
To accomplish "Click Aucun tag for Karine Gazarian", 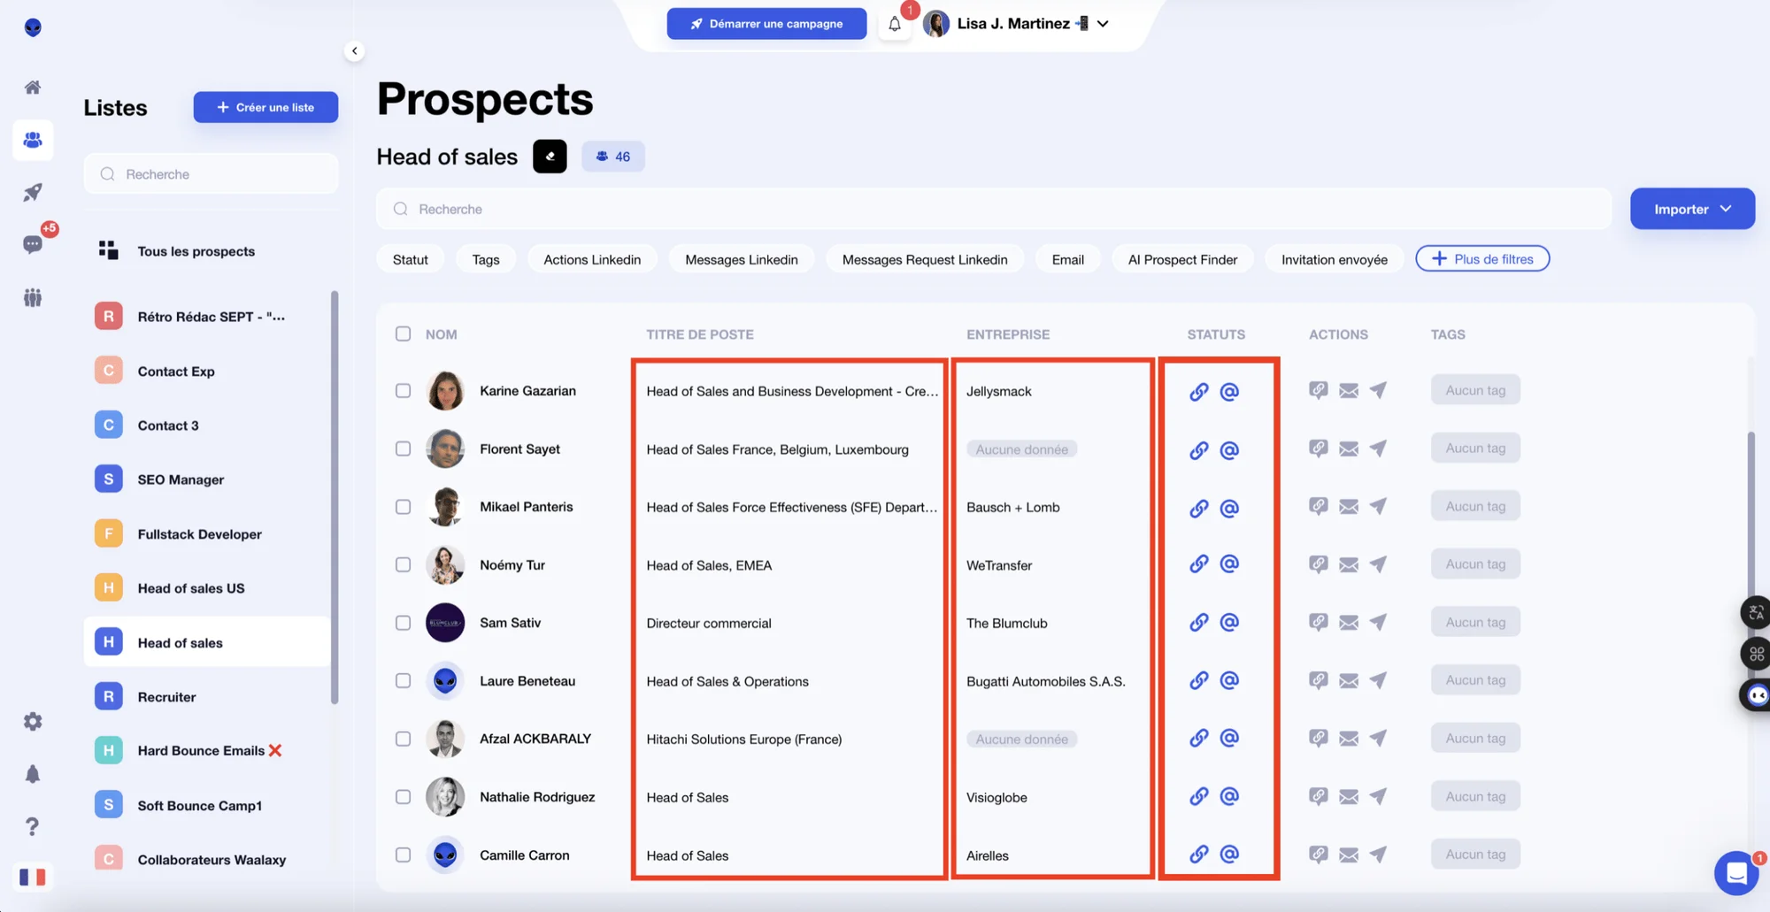I will (x=1475, y=390).
